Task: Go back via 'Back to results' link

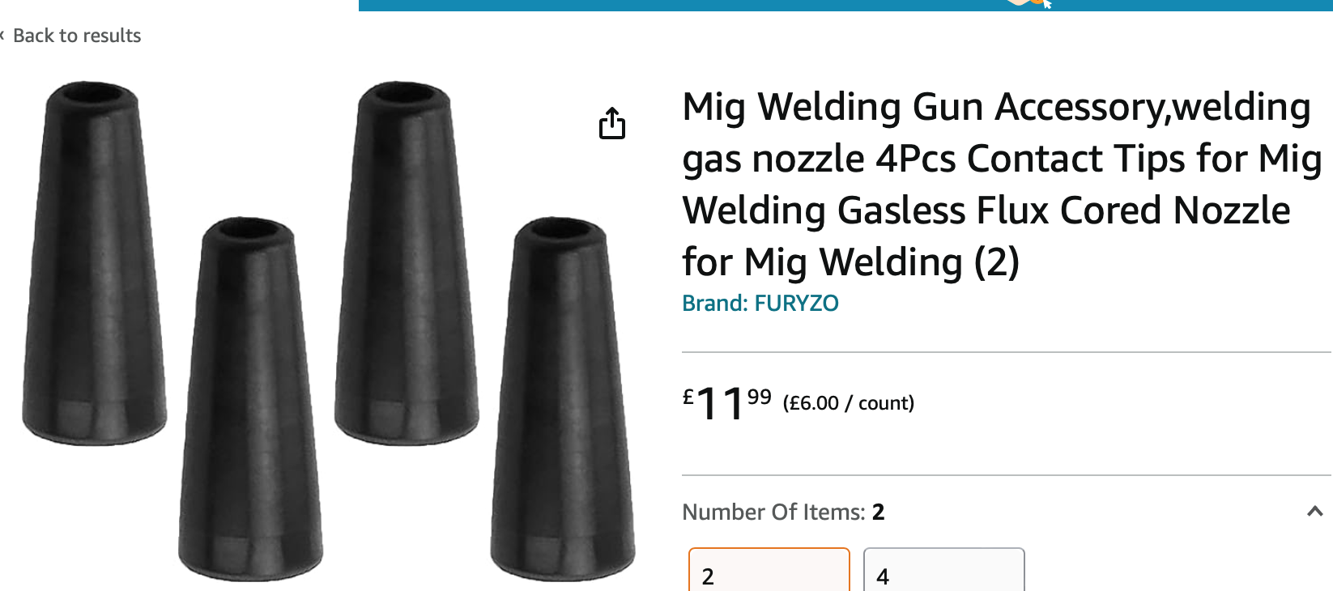Action: click(x=77, y=36)
